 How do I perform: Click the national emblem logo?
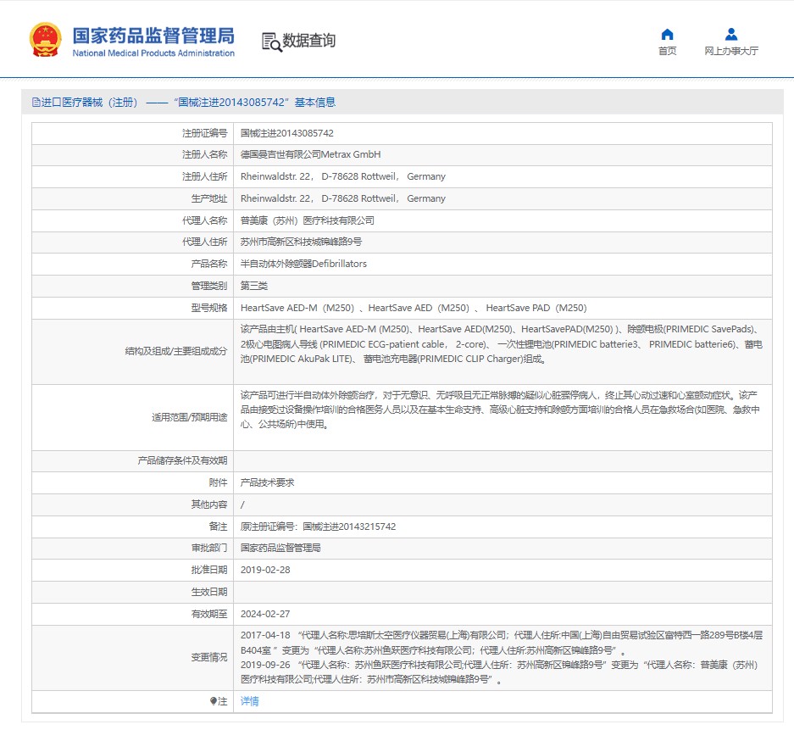45,40
